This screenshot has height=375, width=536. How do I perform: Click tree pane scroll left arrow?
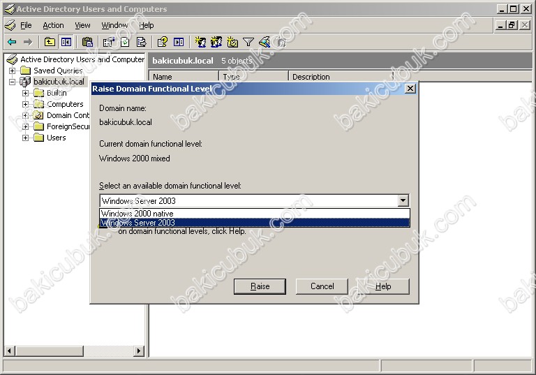[x=9, y=351]
